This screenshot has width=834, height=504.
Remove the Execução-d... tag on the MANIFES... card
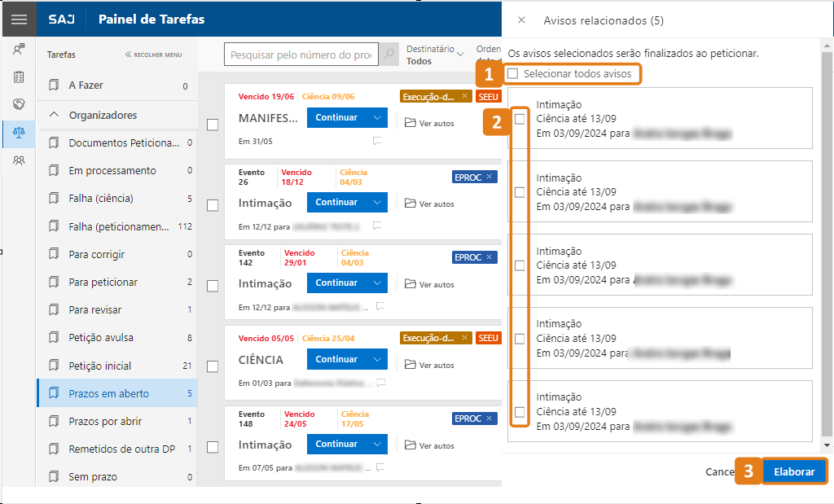pos(464,96)
